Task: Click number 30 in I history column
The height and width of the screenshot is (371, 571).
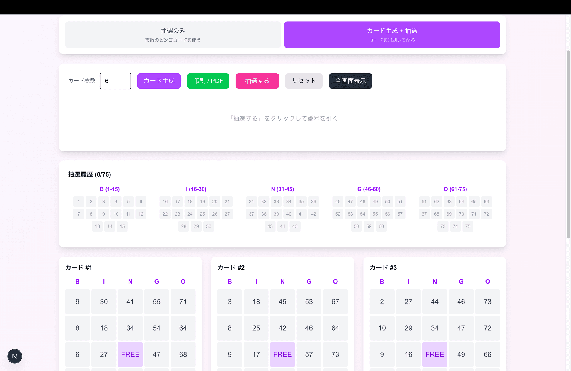Action: 209,226
